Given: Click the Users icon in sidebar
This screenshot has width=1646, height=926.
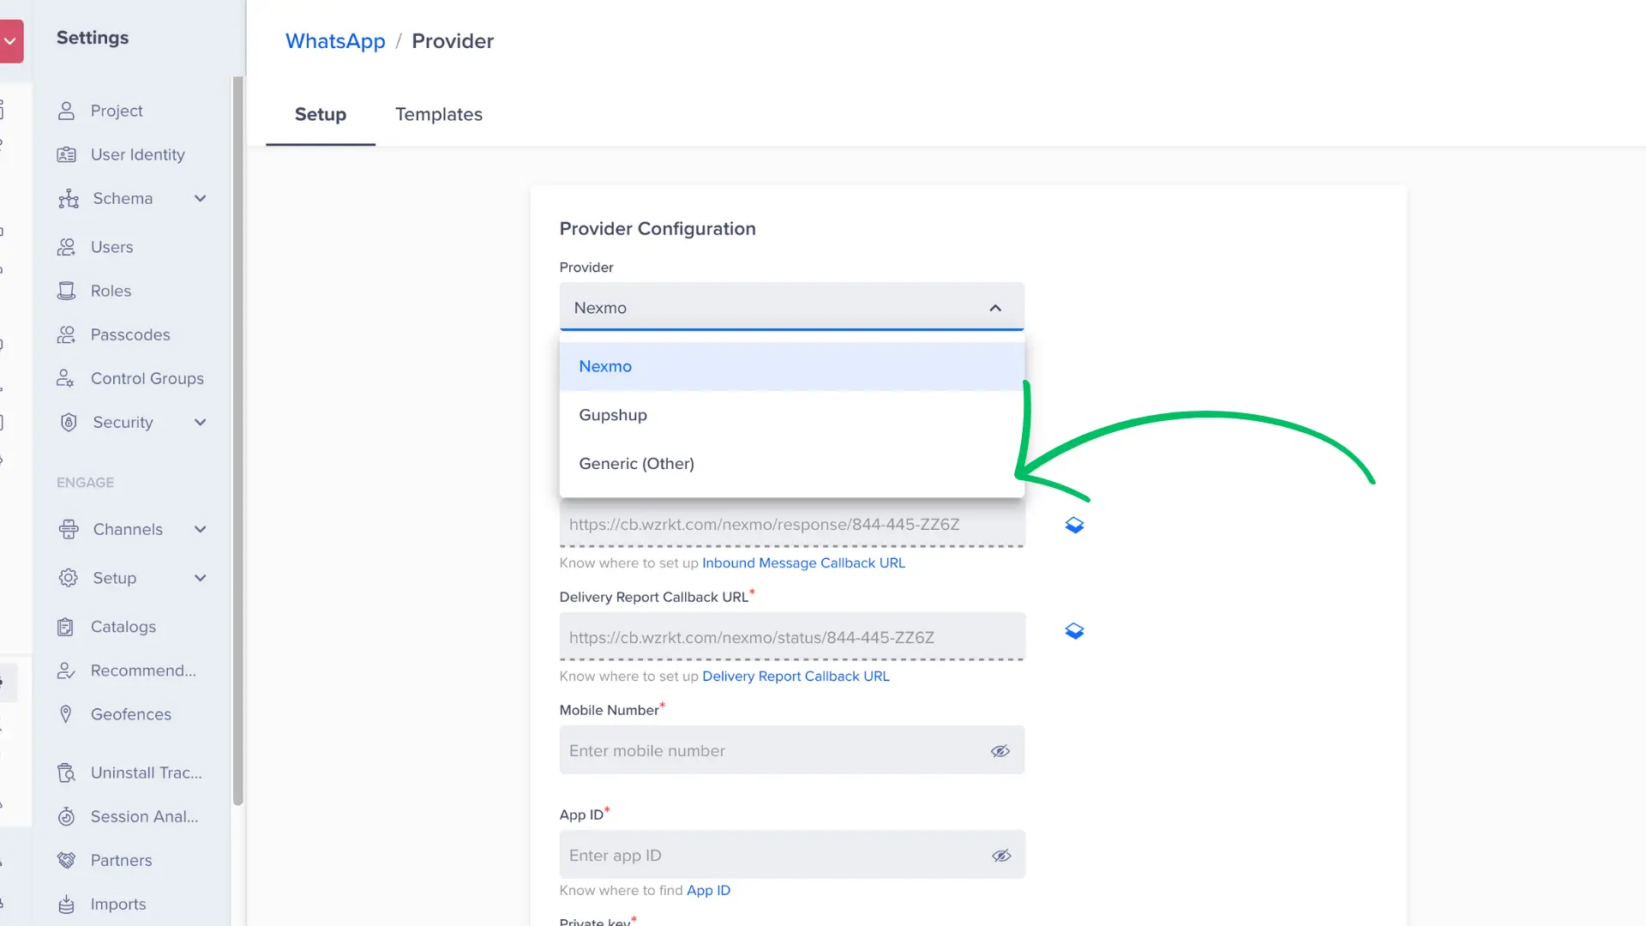Looking at the screenshot, I should [66, 247].
